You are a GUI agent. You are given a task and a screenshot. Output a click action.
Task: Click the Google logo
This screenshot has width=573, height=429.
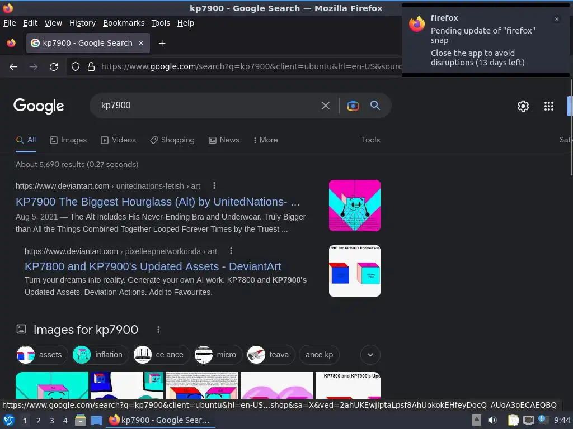pos(39,106)
